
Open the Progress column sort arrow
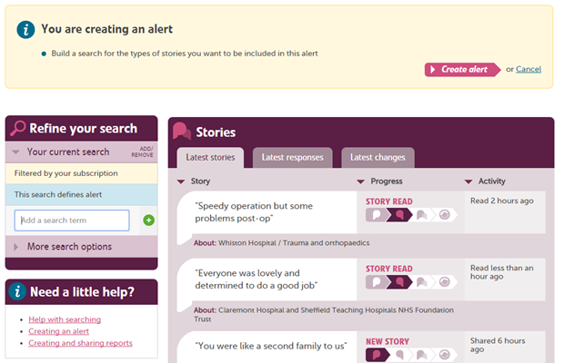point(360,181)
